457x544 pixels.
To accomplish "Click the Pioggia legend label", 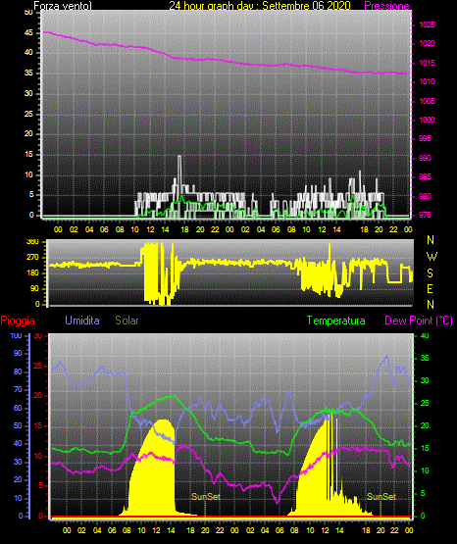I will click(x=18, y=321).
